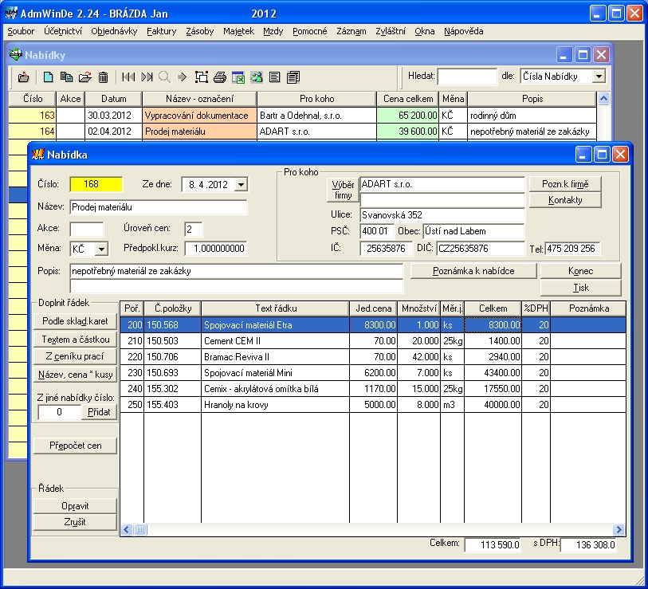This screenshot has width=648, height=589.
Task: Delete offer using the trash can icon
Action: coord(103,77)
